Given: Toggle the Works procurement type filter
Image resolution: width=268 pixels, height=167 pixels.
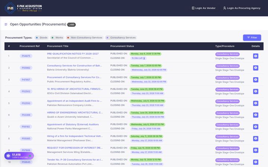Looking at the screenshot, I should (x=57, y=37).
